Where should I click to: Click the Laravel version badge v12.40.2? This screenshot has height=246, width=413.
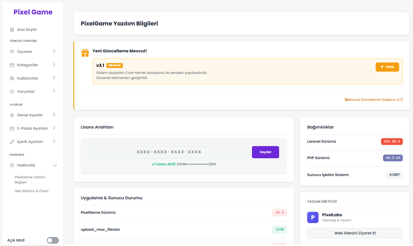(x=392, y=142)
